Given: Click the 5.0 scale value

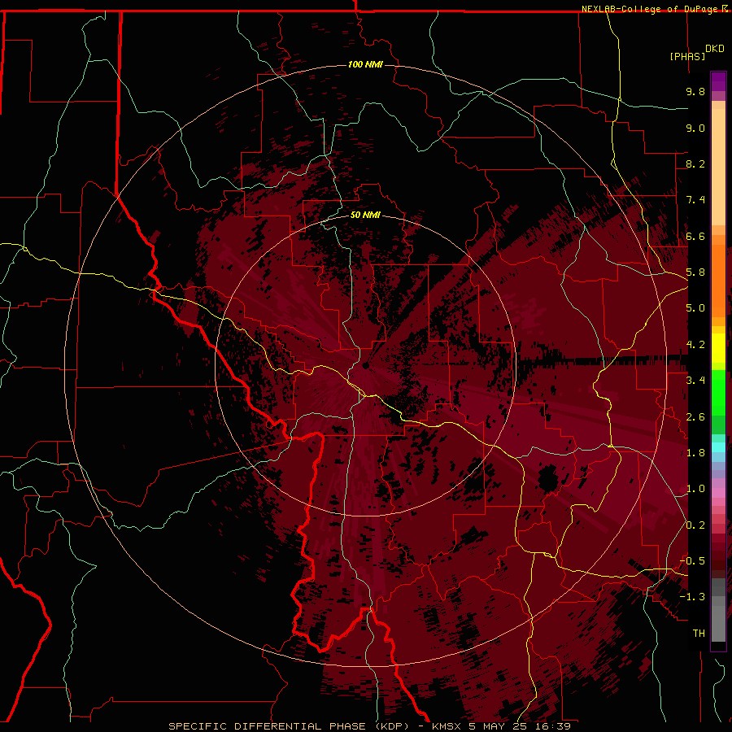Looking at the screenshot, I should 695,308.
